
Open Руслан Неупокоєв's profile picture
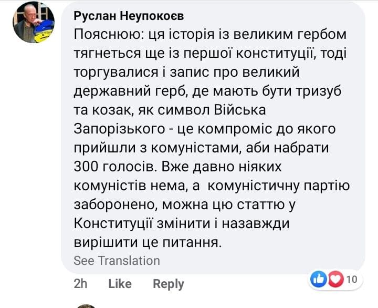pos(33,23)
